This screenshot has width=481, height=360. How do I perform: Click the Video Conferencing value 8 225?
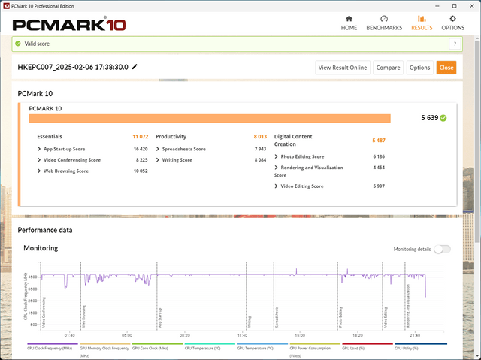click(x=142, y=160)
